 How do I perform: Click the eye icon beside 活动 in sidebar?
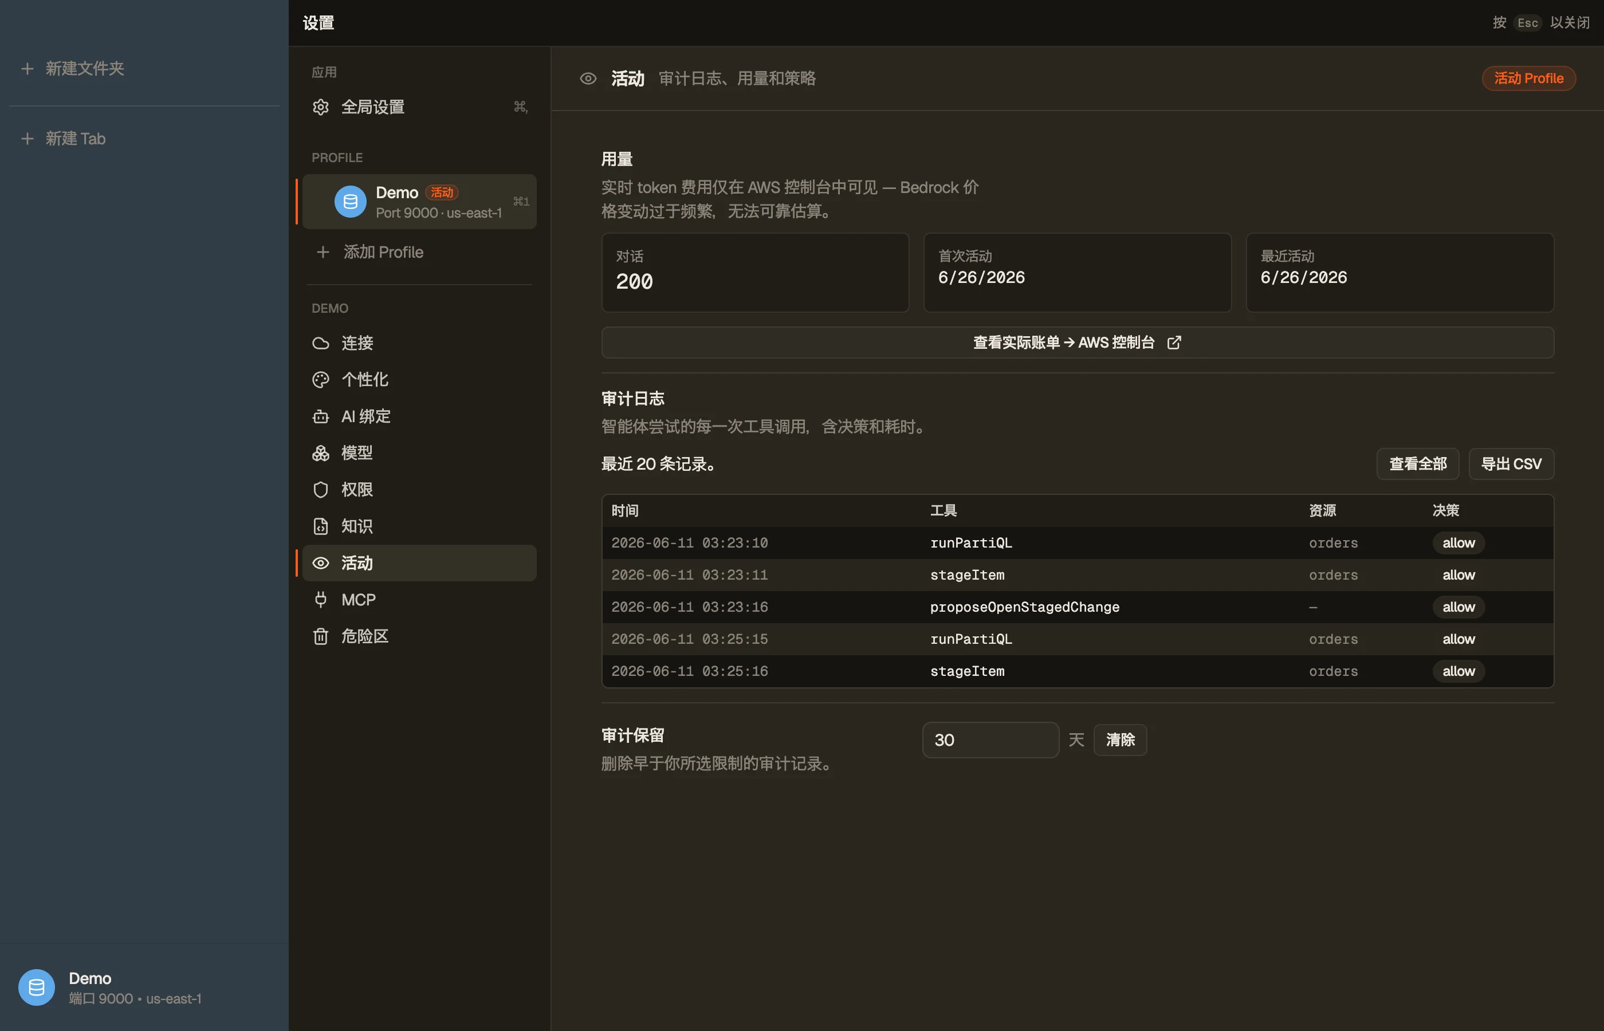click(x=321, y=563)
